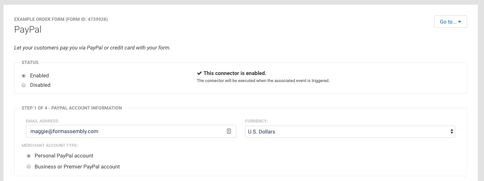Image resolution: width=484 pixels, height=181 pixels.
Task: Click the "Disabled" label text
Action: [x=40, y=85]
